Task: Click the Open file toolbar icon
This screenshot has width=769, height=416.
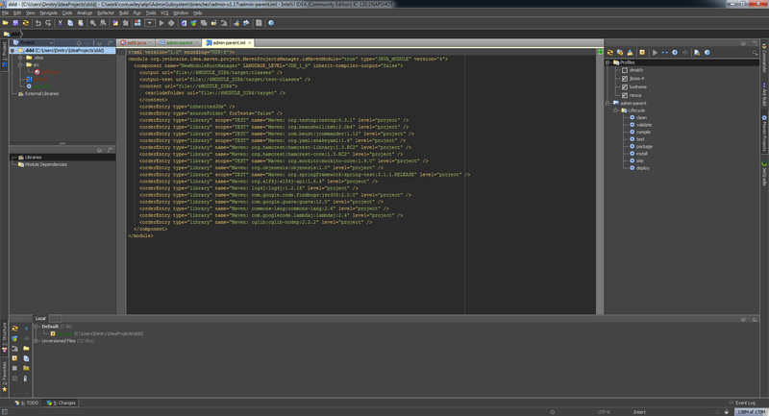Action: (6, 23)
